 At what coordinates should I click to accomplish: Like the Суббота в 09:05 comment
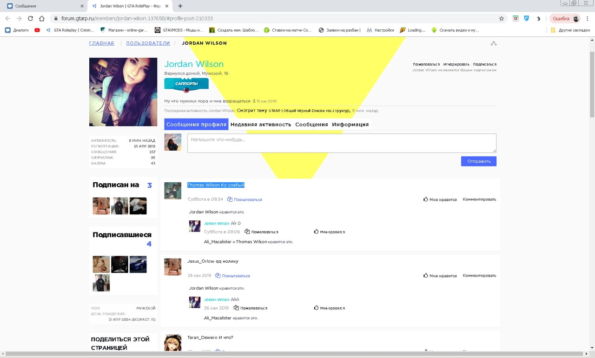coord(330,232)
